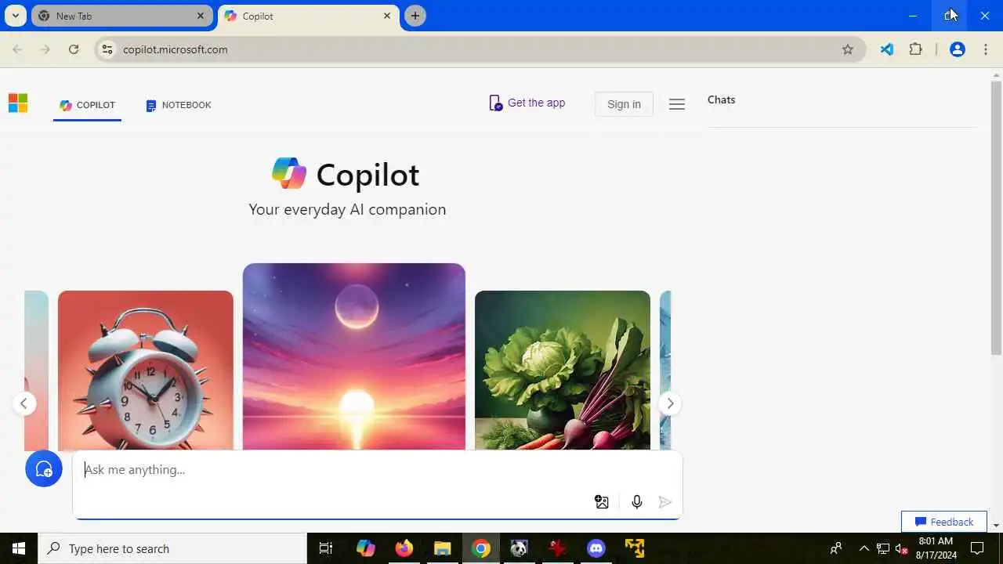Select the sunset image card
Image resolution: width=1003 pixels, height=564 pixels.
coord(354,356)
